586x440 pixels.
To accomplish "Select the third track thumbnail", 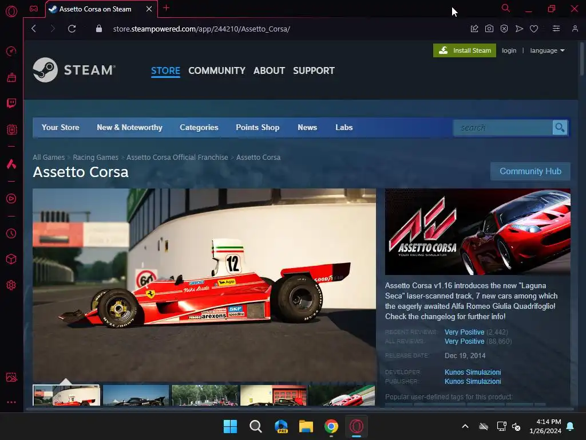I will click(x=204, y=395).
